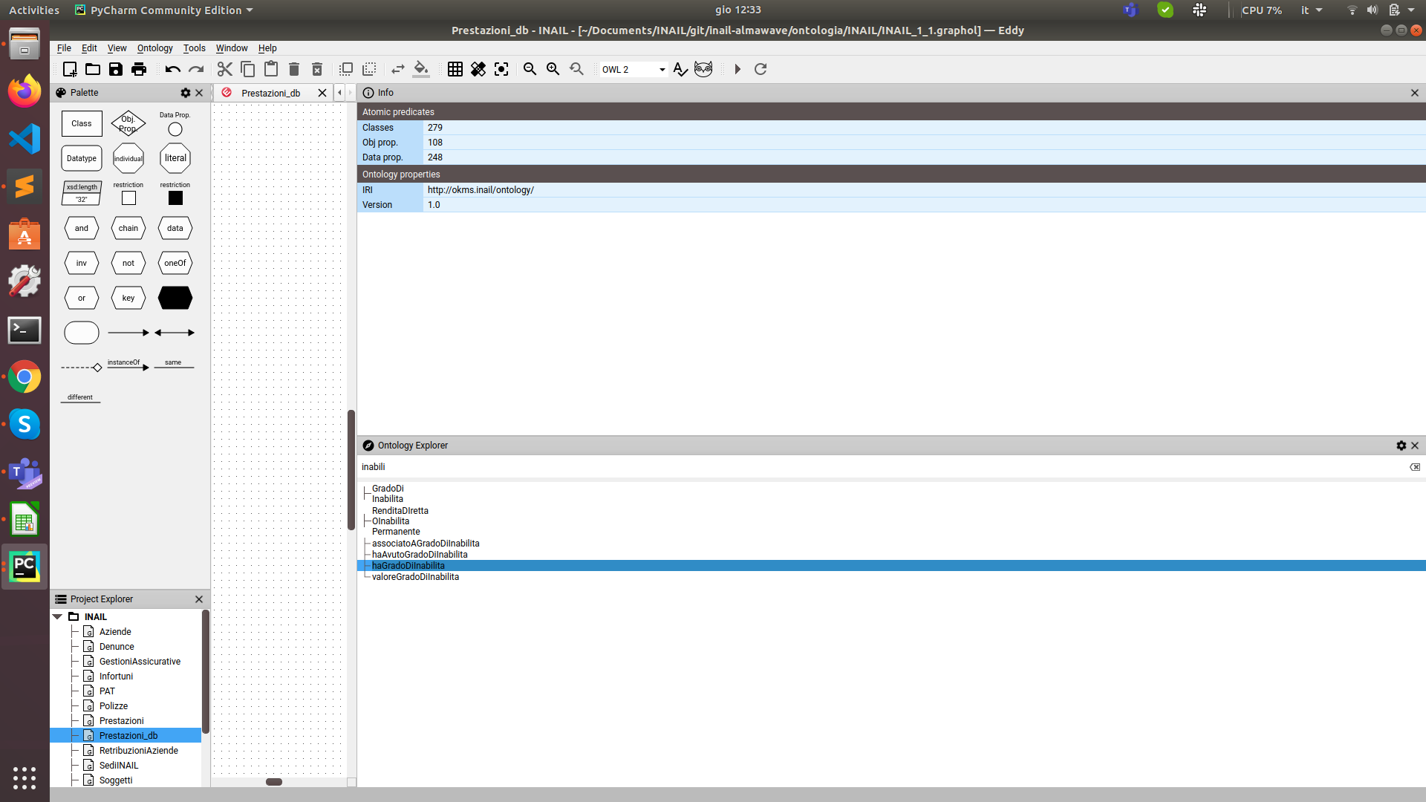Bring selection to front icon
The height and width of the screenshot is (802, 1426).
coord(346,69)
